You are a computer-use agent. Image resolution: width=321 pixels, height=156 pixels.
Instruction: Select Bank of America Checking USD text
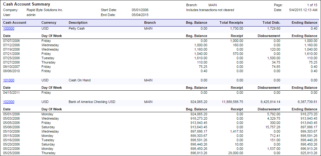tap(92, 102)
